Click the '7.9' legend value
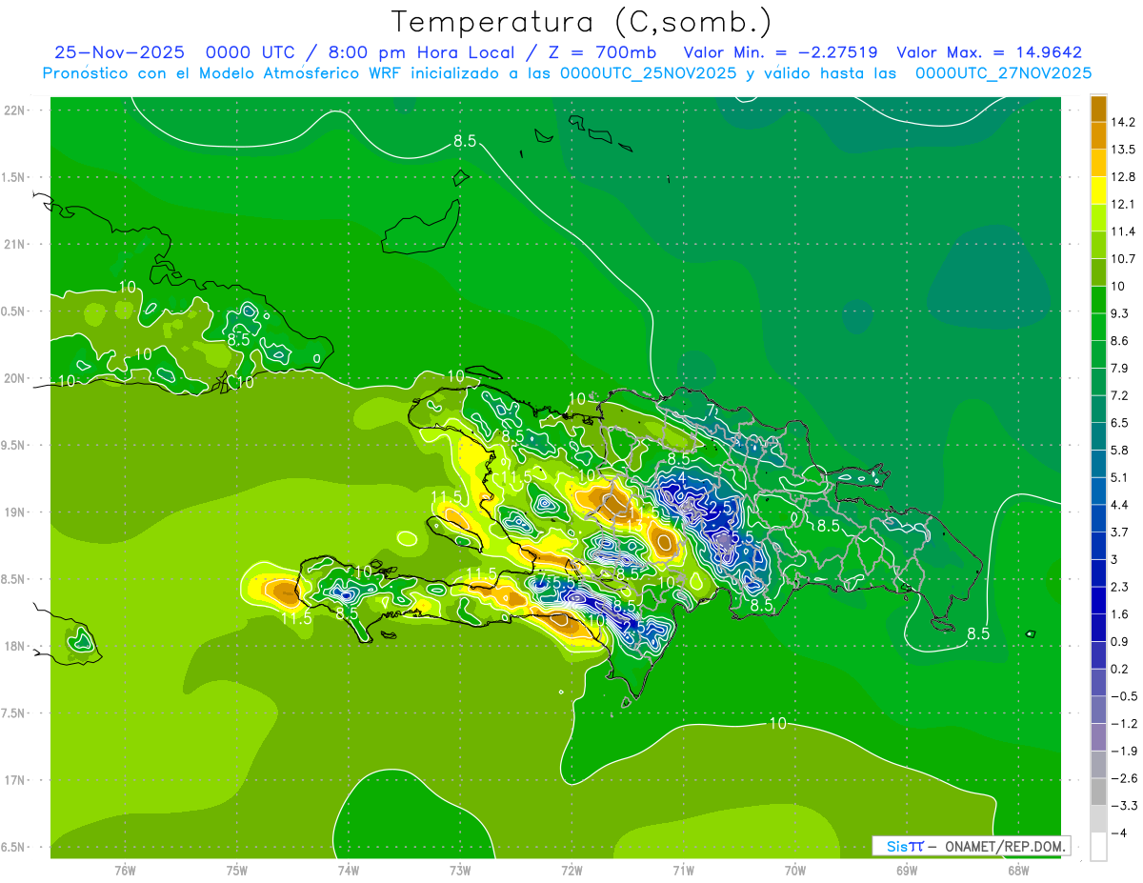Screen dimensions: 1143x883 point(1121,369)
